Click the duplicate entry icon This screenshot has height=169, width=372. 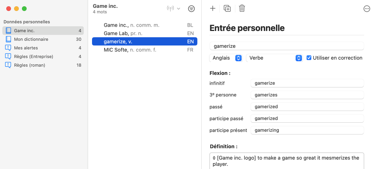[x=227, y=8]
